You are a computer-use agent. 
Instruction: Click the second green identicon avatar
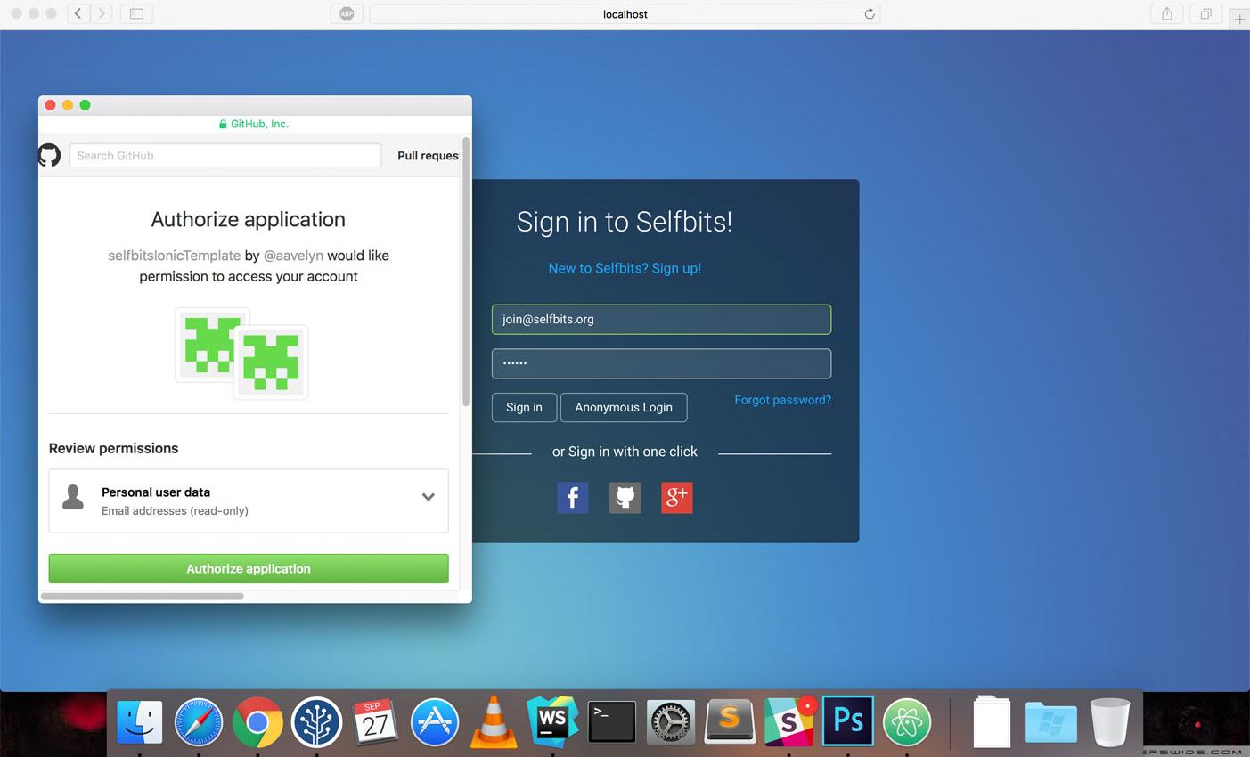click(x=271, y=362)
